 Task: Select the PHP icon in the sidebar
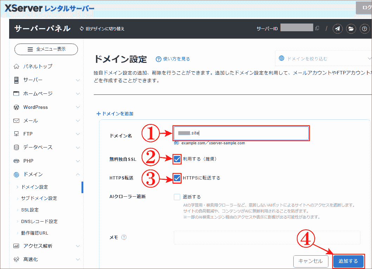[17, 160]
